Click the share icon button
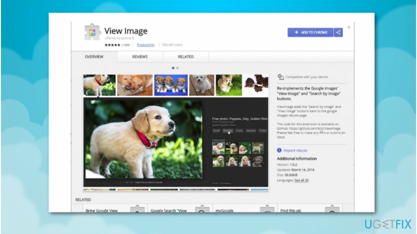Viewport: 417px width, 234px height. point(338,32)
